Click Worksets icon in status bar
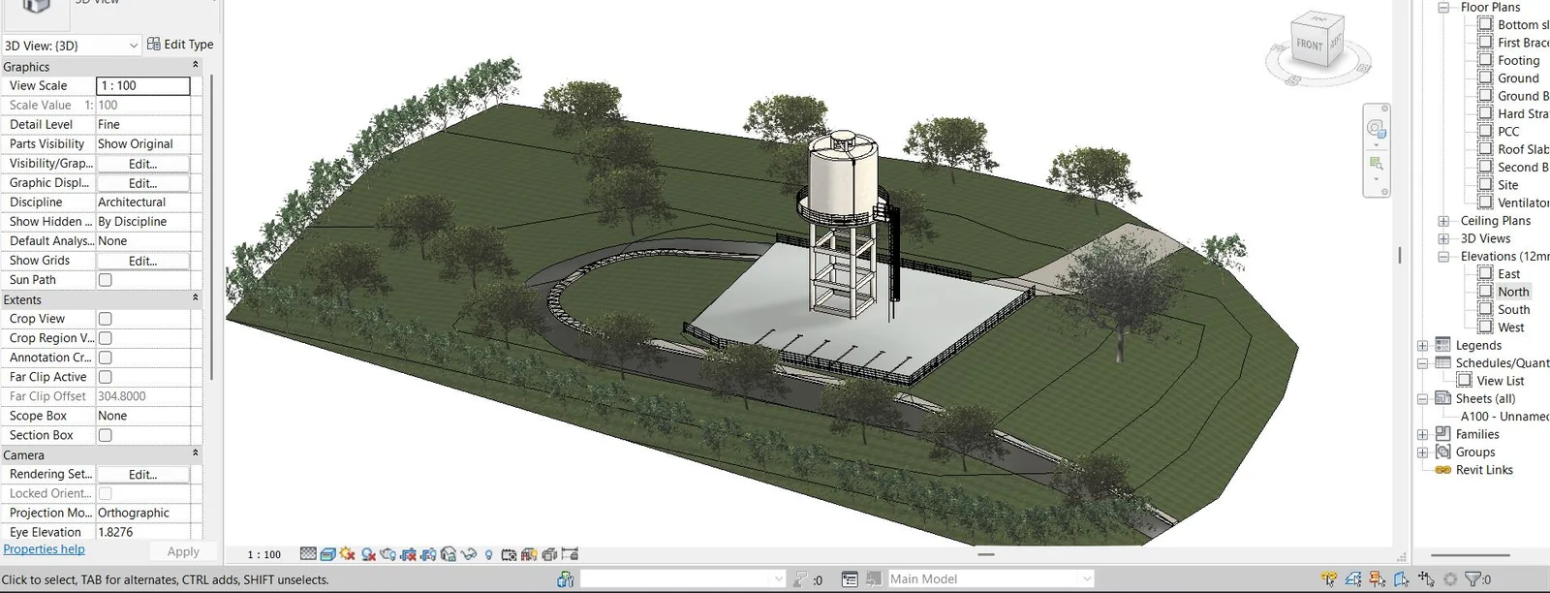1550x593 pixels. coord(566,579)
